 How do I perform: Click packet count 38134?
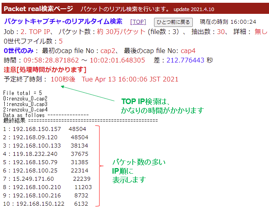79,146
